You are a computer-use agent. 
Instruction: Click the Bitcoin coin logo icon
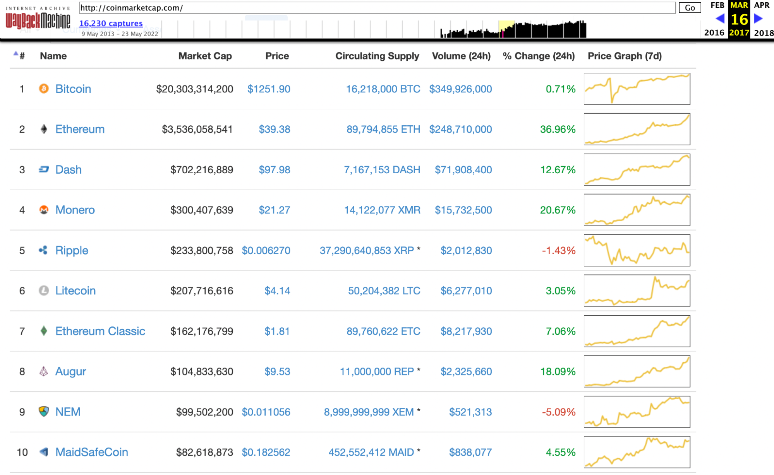click(44, 89)
